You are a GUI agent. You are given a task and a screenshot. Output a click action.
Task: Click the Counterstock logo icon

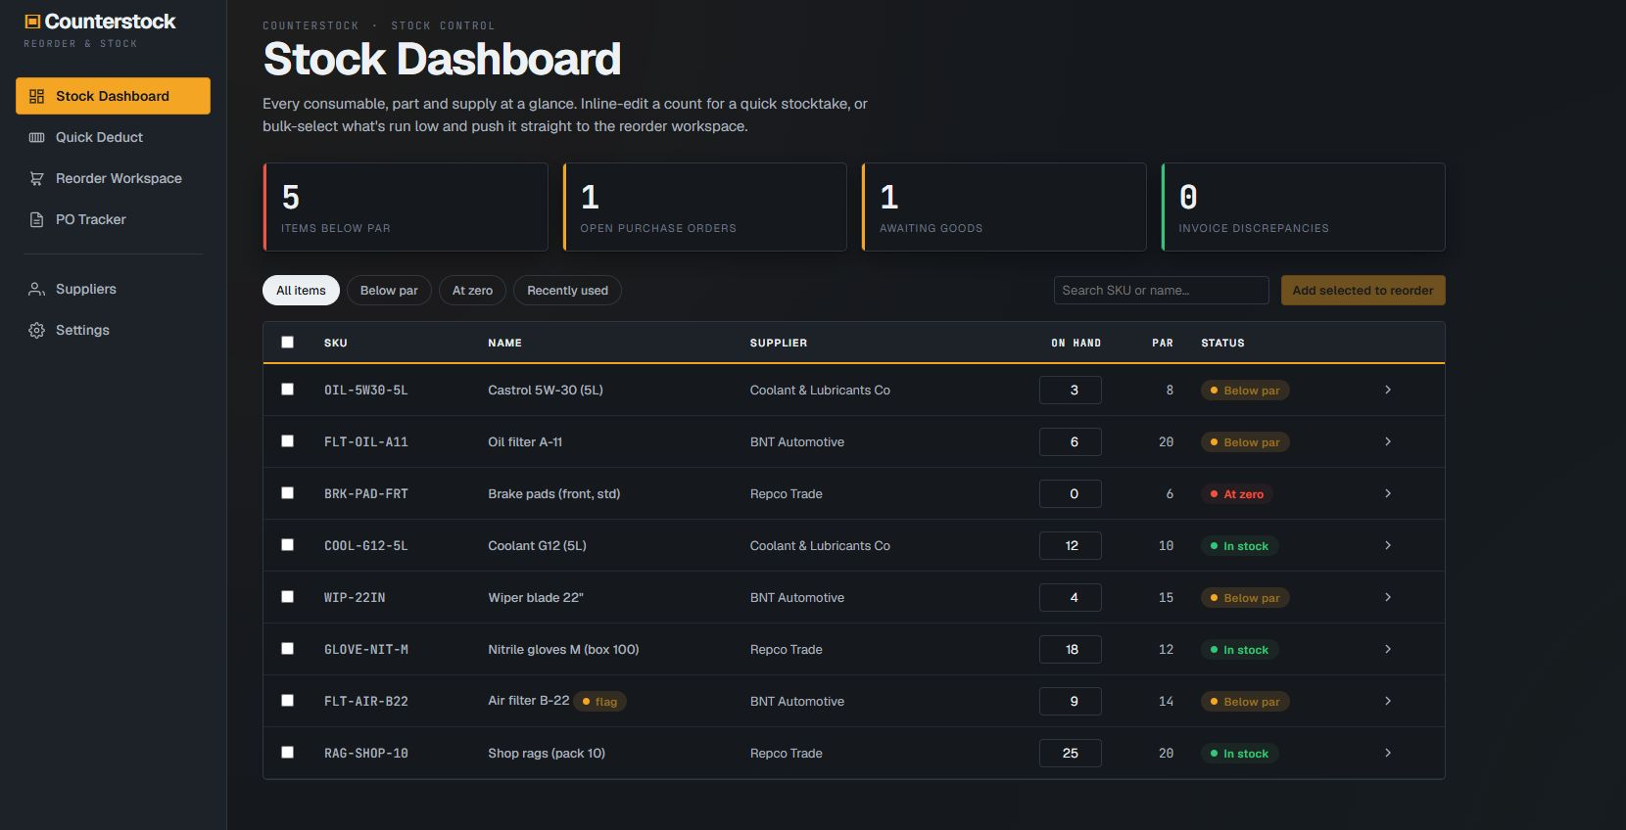(32, 22)
